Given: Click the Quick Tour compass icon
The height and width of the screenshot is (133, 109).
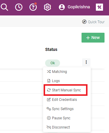Looking at the screenshot, I should tap(84, 22).
